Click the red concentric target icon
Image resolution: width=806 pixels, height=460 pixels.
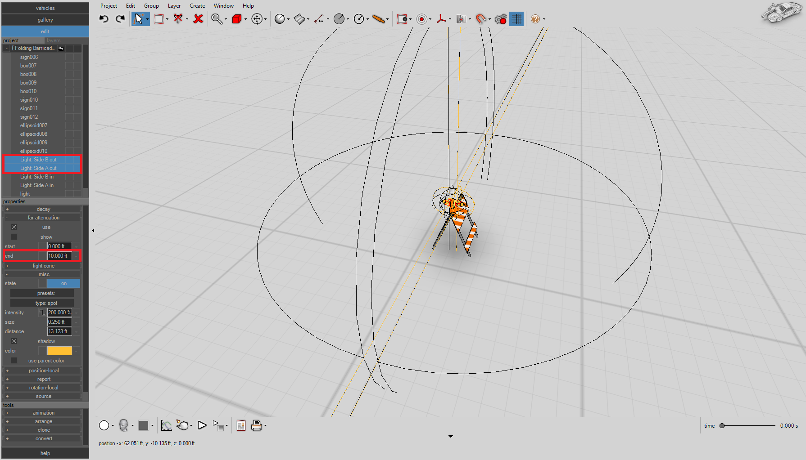[x=422, y=19]
